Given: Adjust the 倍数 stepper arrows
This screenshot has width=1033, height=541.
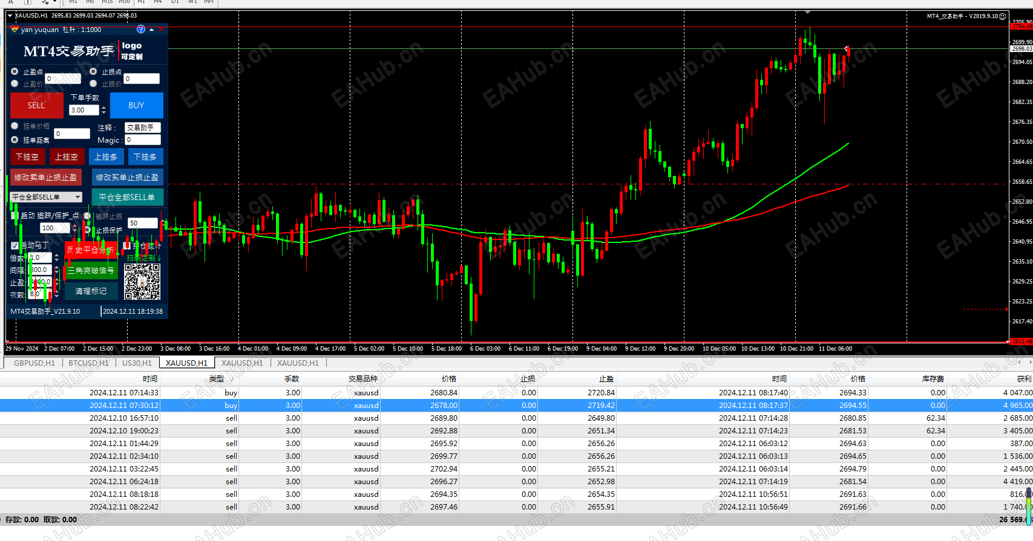Looking at the screenshot, I should (56, 258).
